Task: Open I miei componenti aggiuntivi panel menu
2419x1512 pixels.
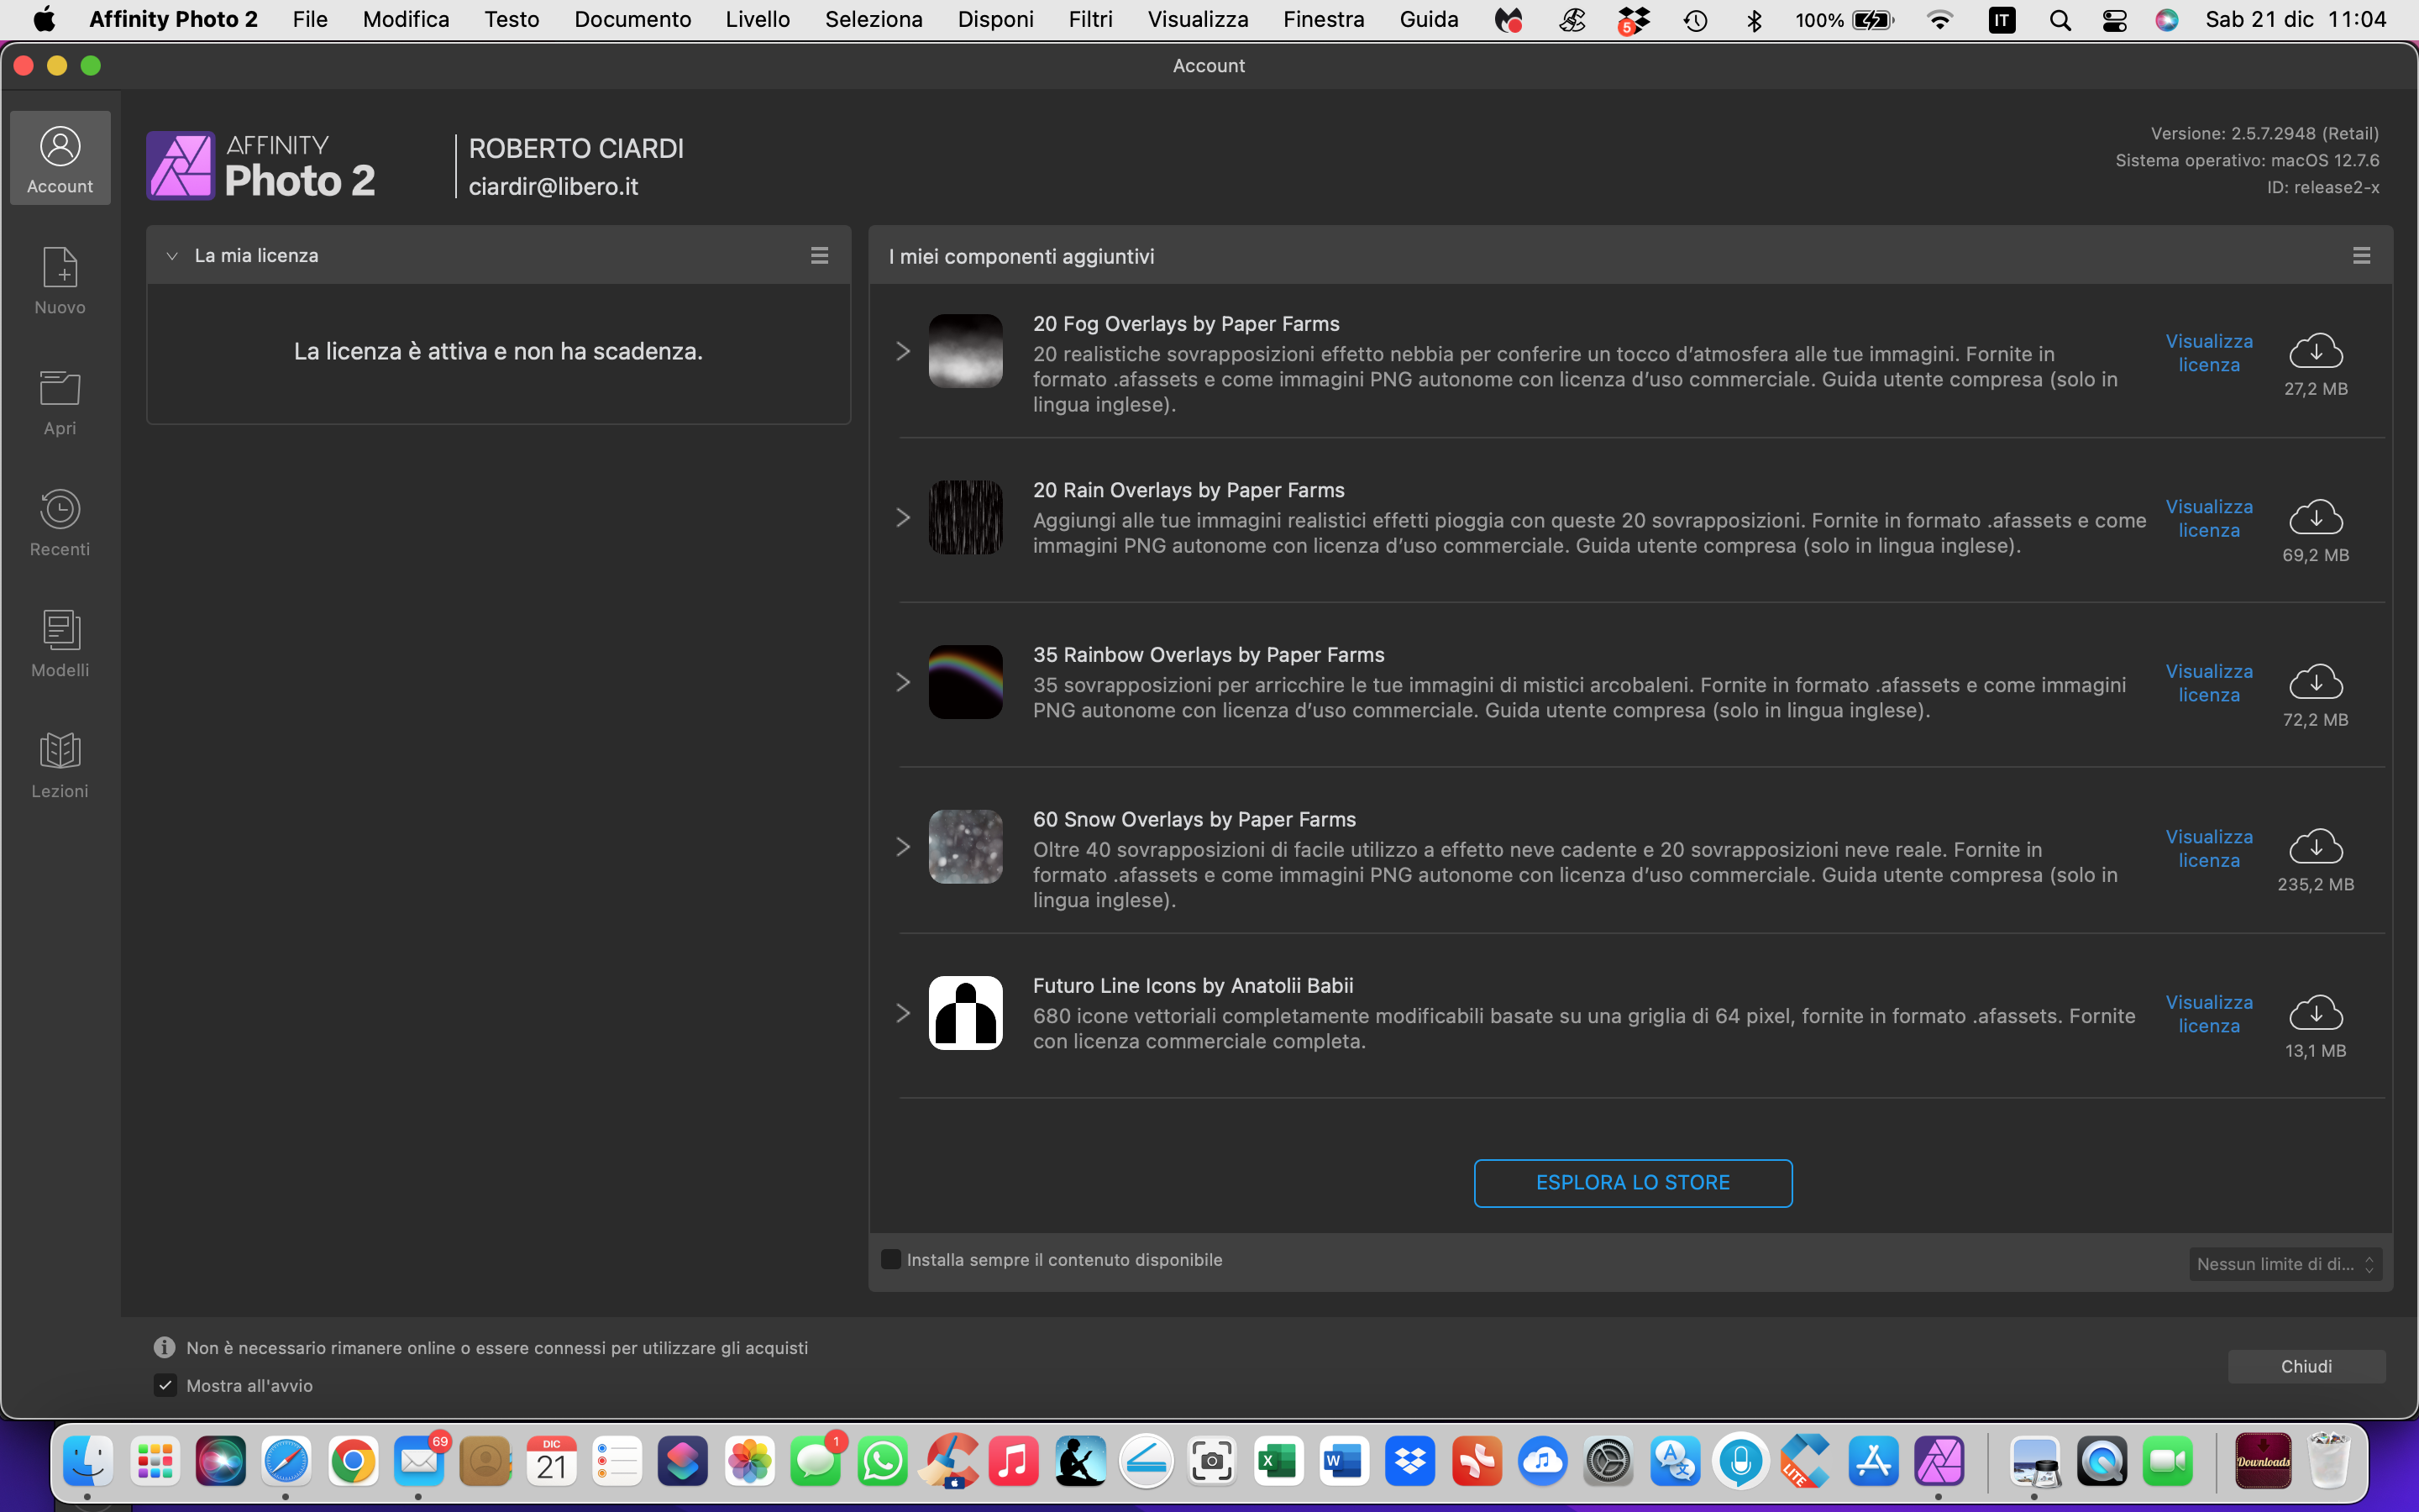Action: click(x=2361, y=256)
